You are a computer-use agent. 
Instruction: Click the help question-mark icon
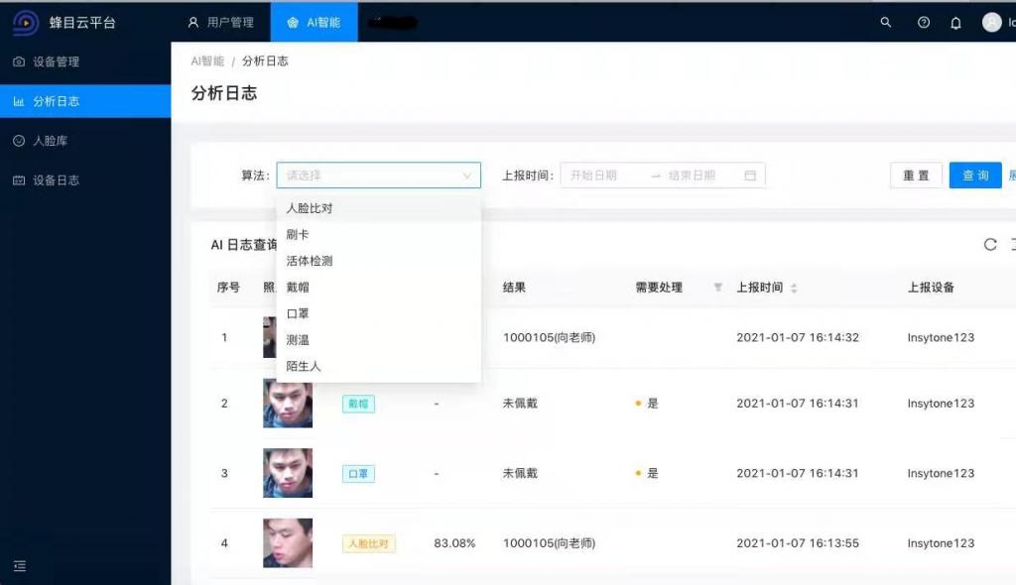point(922,22)
